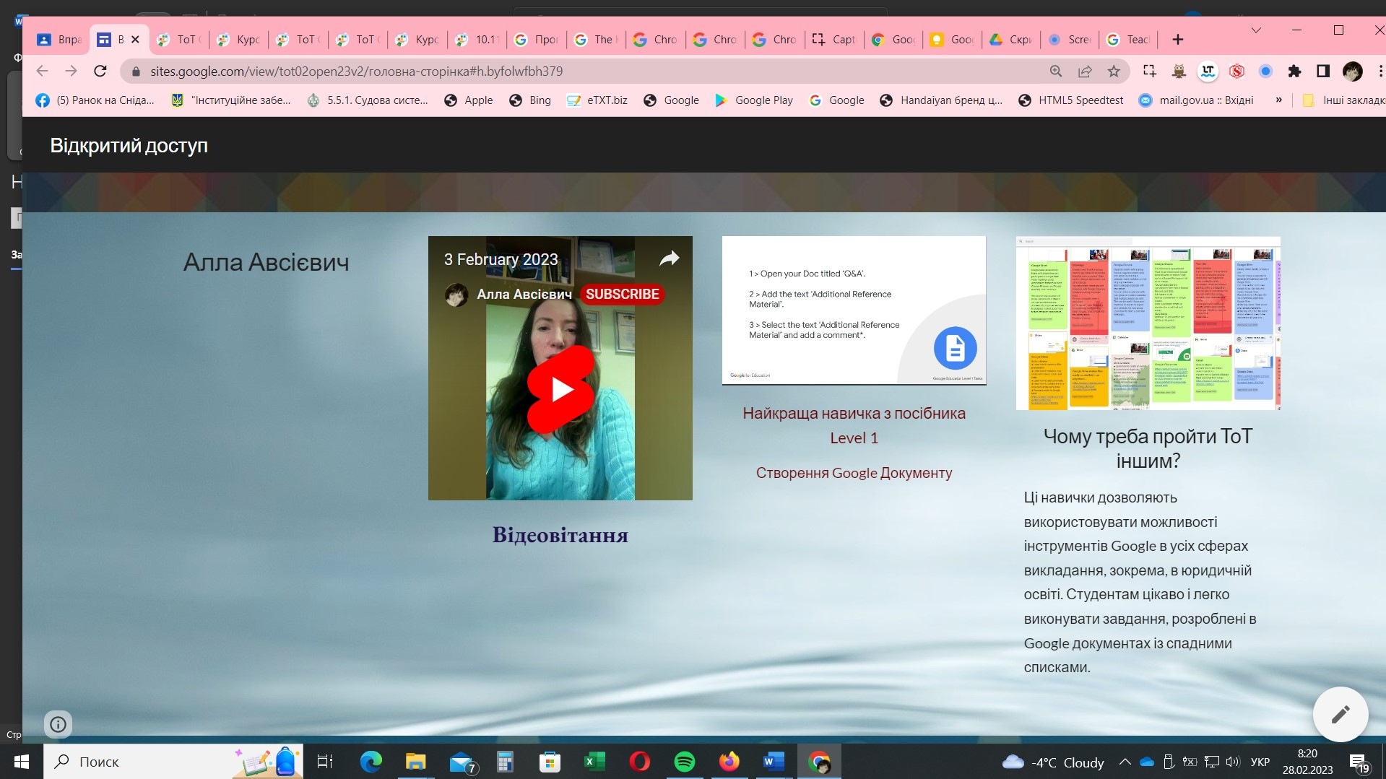1386x779 pixels.
Task: Click the edit pencil floating button
Action: [1340, 714]
